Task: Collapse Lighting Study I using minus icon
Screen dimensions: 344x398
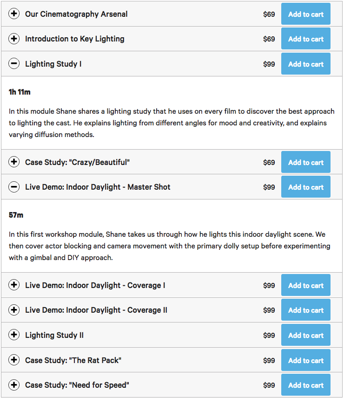Action: tap(14, 64)
